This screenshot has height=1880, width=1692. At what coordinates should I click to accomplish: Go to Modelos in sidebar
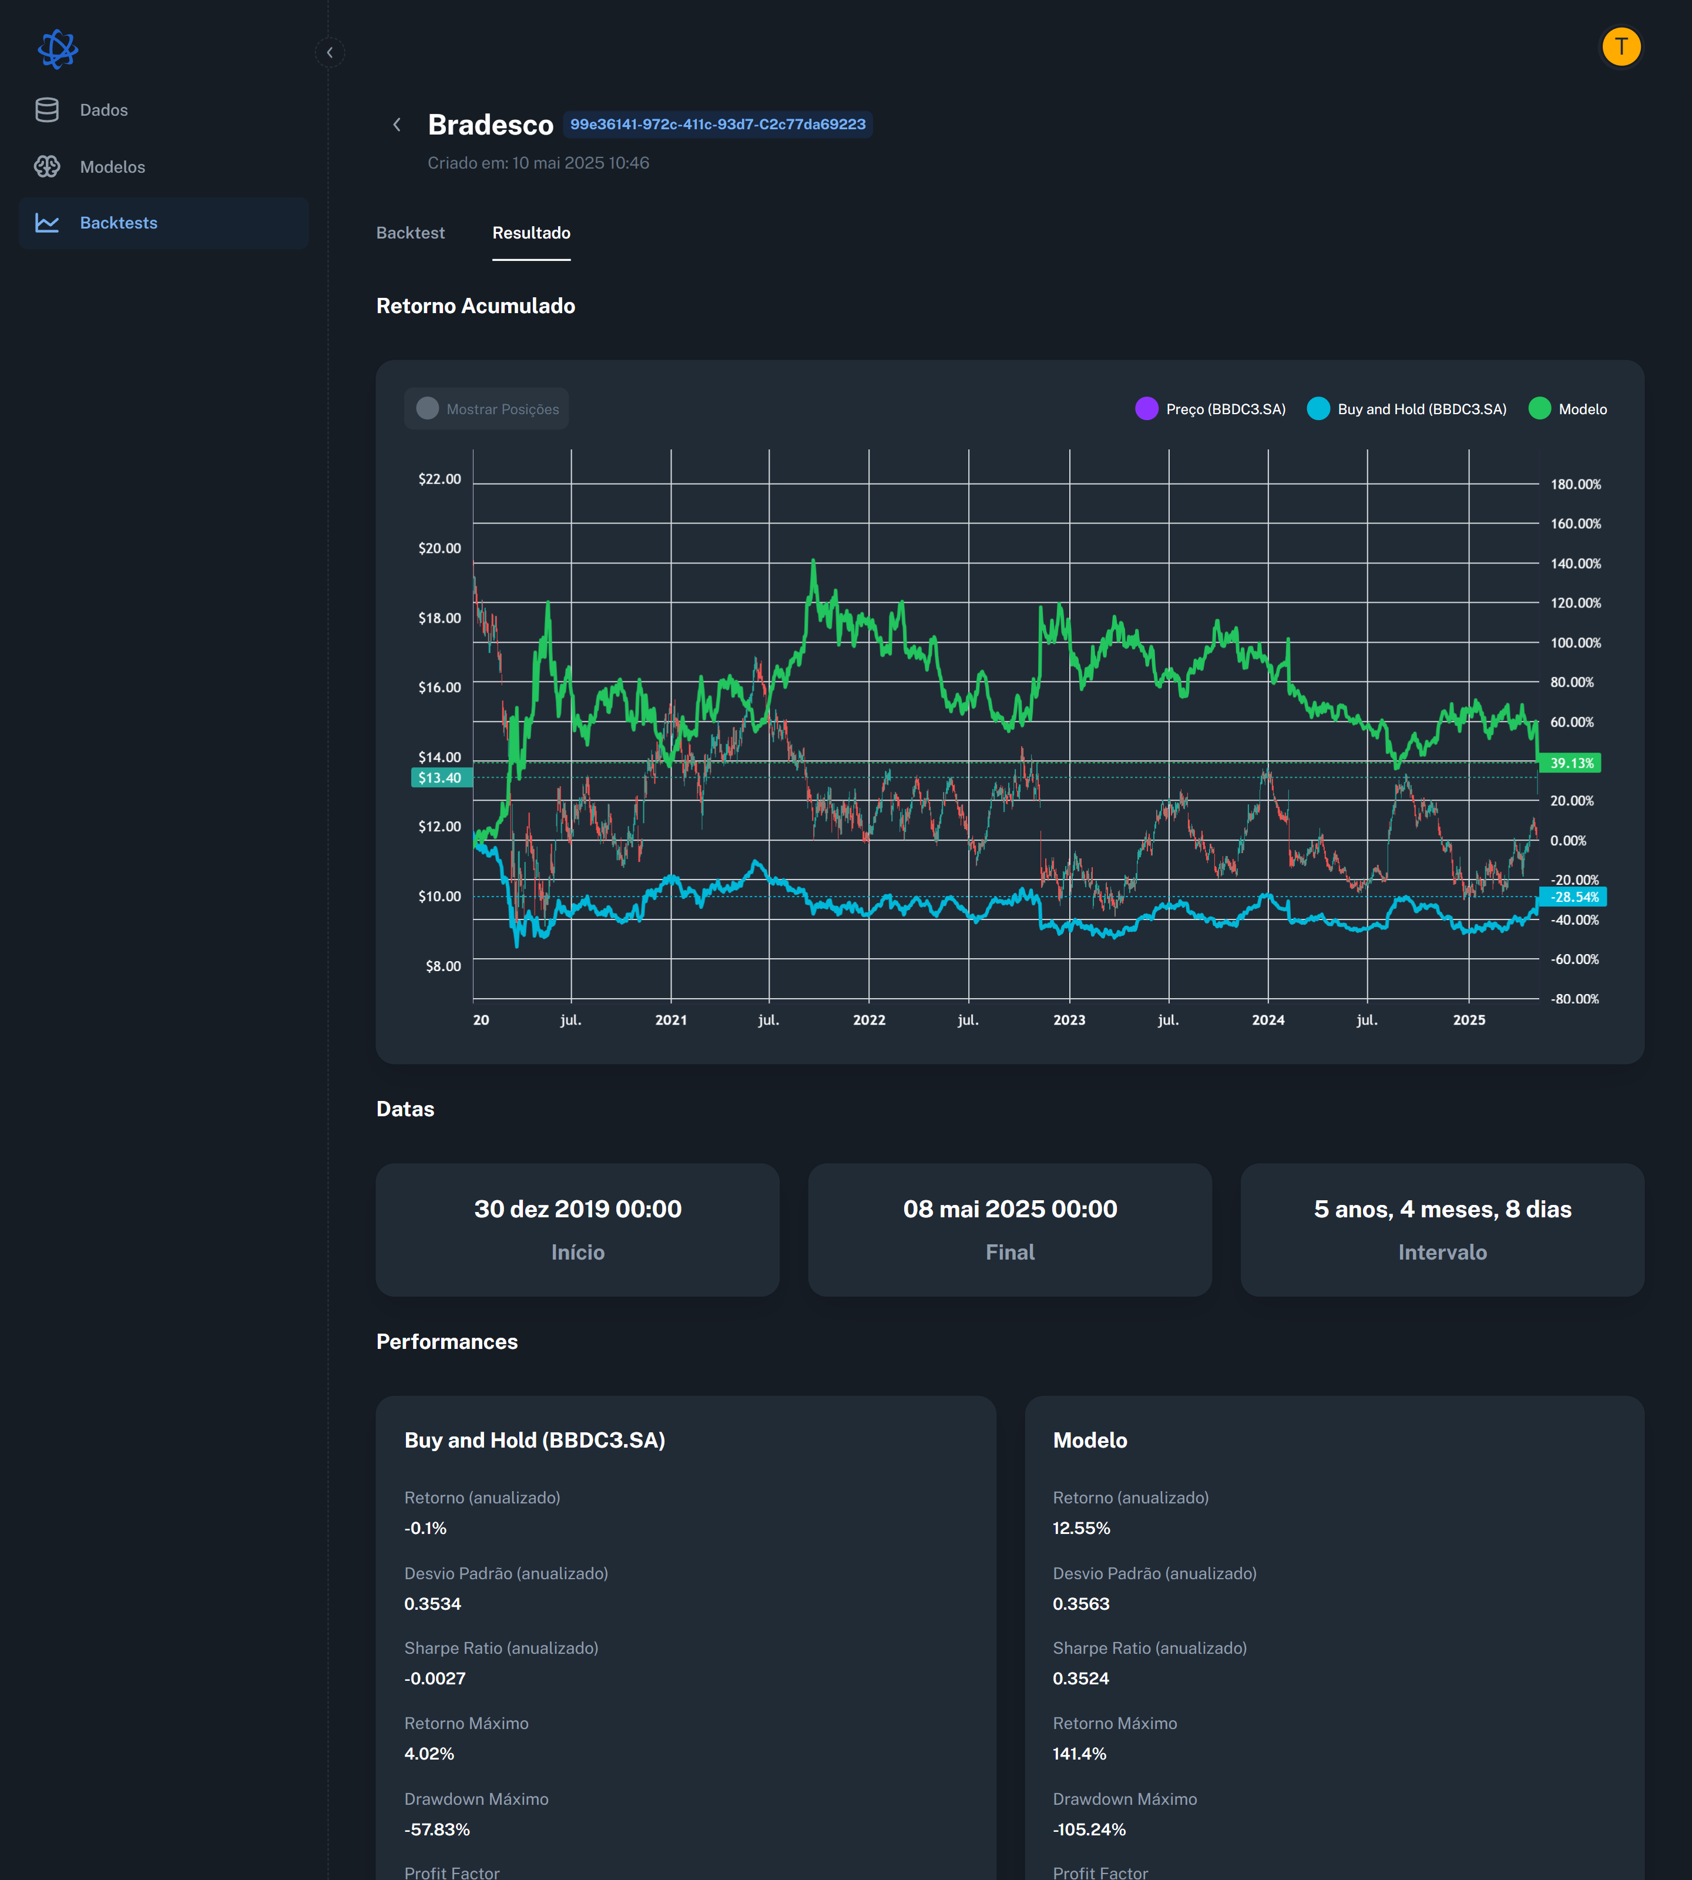(x=164, y=166)
